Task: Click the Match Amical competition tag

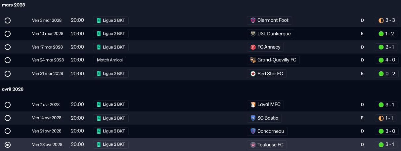Action: tap(110, 60)
